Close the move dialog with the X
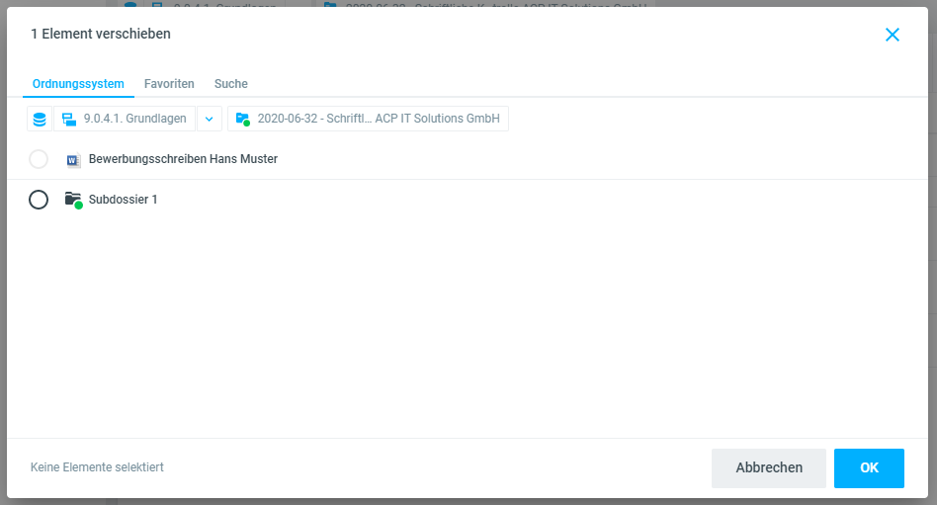The image size is (937, 505). pyautogui.click(x=892, y=35)
